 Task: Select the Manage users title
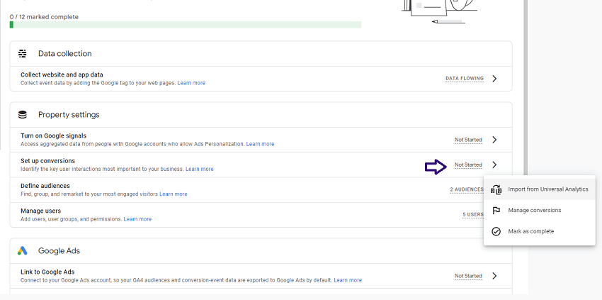[x=40, y=211]
